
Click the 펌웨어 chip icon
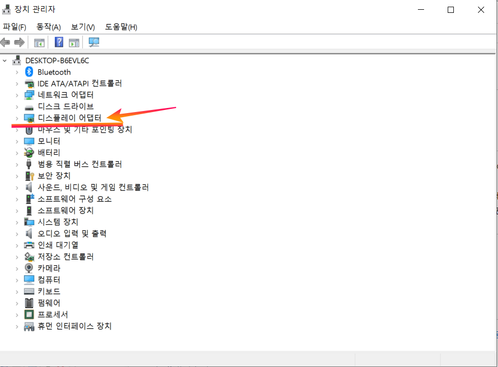29,303
